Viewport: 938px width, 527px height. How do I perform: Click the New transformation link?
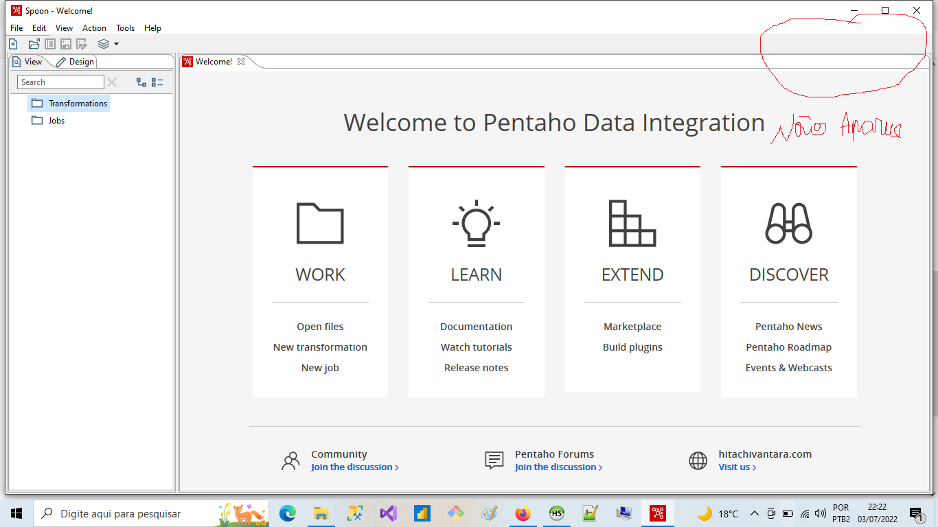tap(320, 347)
